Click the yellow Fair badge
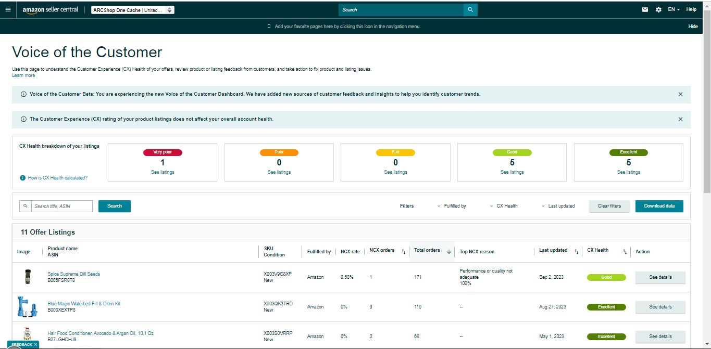 (396, 152)
